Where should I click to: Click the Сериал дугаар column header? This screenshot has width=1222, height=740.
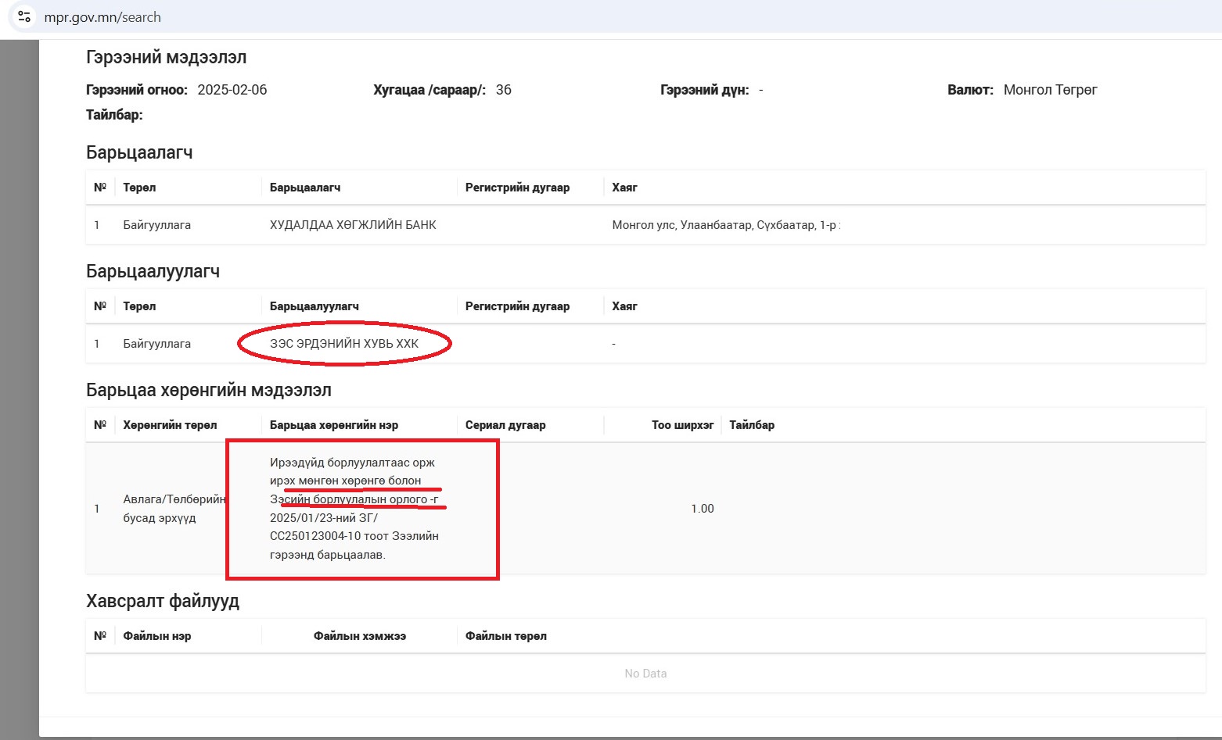[x=505, y=425]
